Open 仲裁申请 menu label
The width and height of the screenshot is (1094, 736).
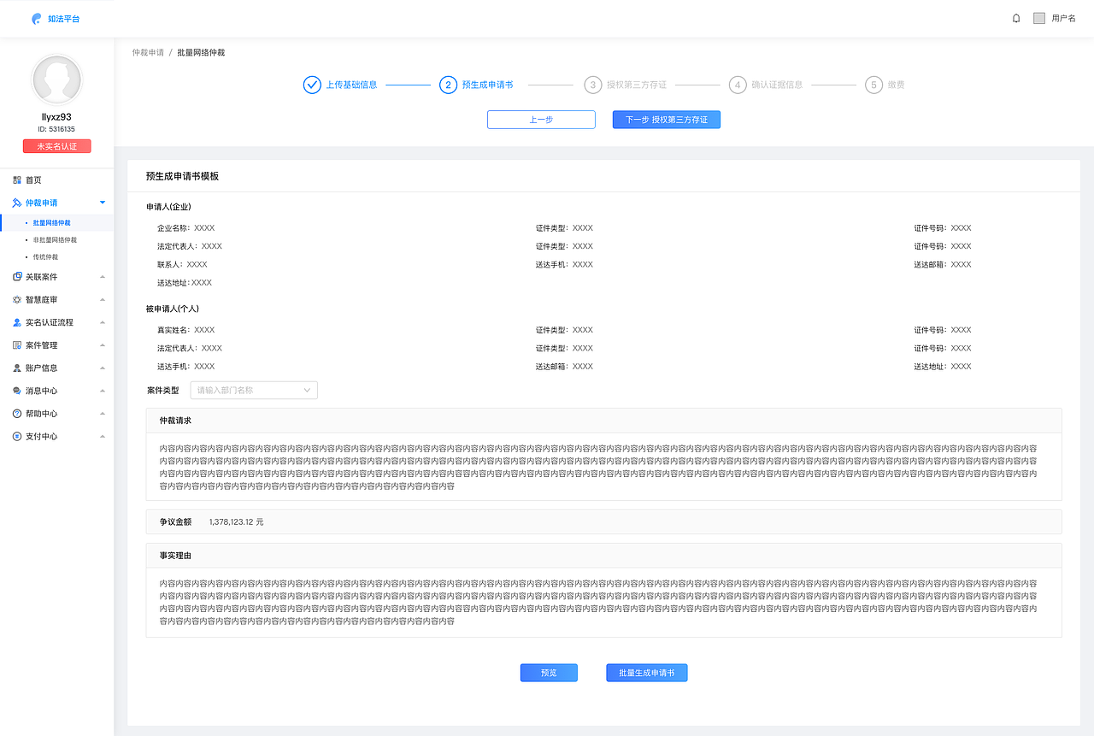point(42,203)
